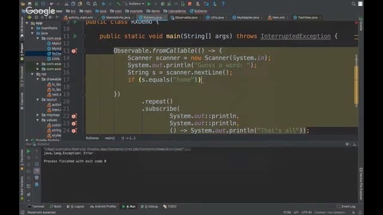
Task: Open Run panel settings gear icon
Action: [x=347, y=145]
